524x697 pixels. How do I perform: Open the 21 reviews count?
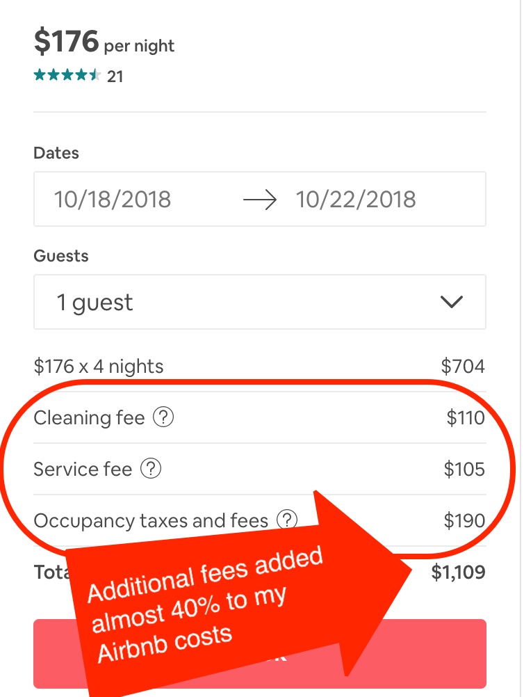pos(115,77)
